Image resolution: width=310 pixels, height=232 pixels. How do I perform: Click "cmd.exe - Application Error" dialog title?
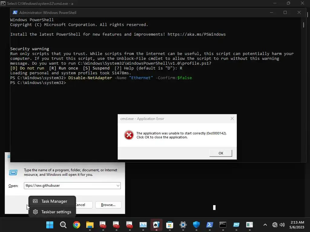point(142,118)
